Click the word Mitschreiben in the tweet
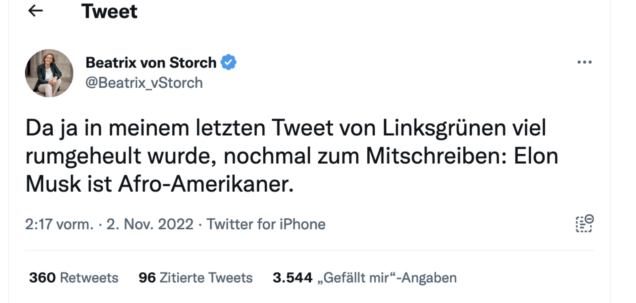 [436, 156]
